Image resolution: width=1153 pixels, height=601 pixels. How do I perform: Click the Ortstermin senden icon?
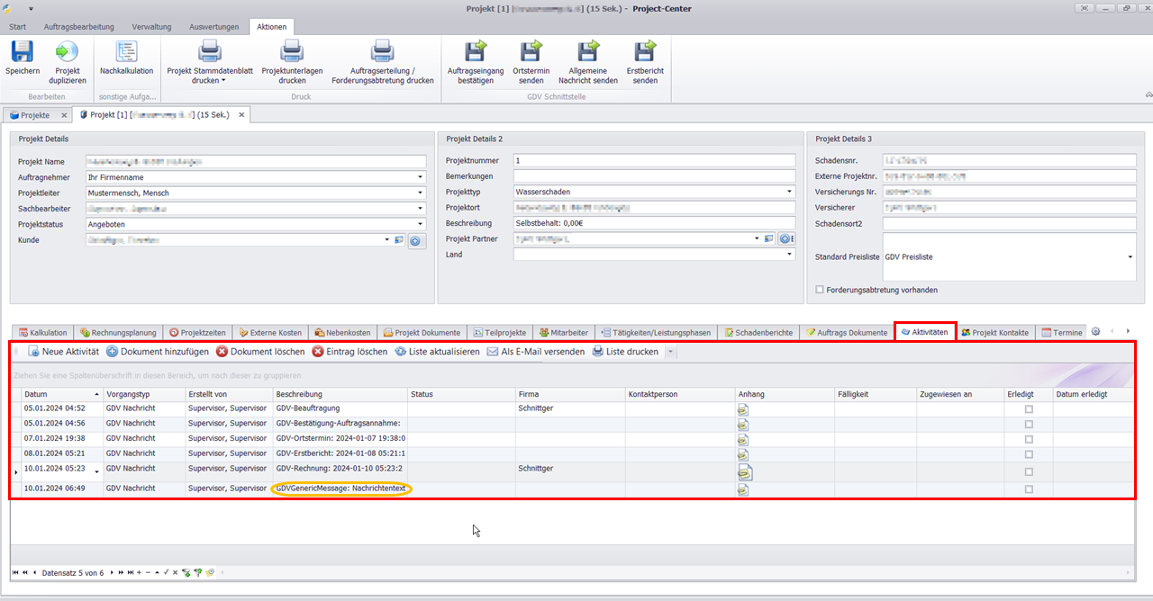click(531, 52)
